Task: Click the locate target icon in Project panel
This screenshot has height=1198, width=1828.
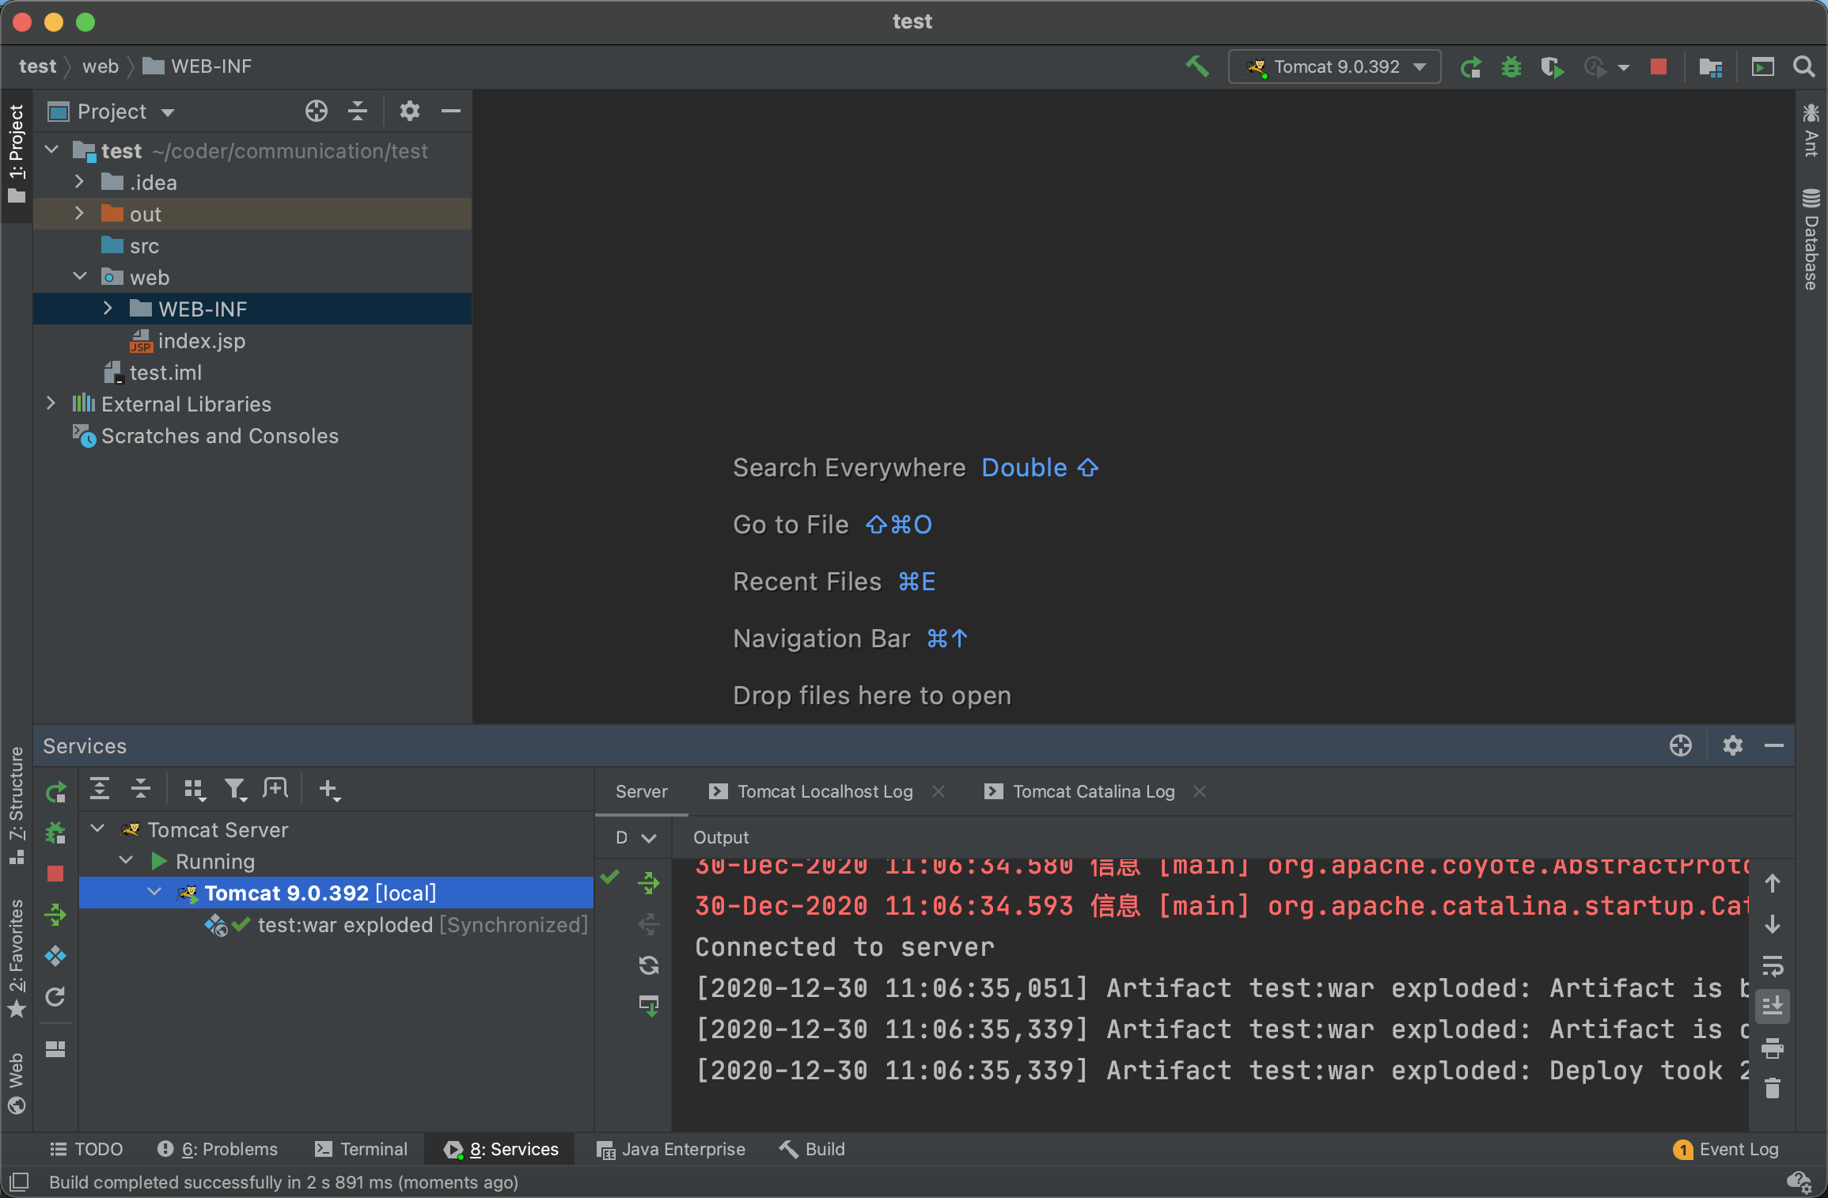Action: [x=316, y=112]
